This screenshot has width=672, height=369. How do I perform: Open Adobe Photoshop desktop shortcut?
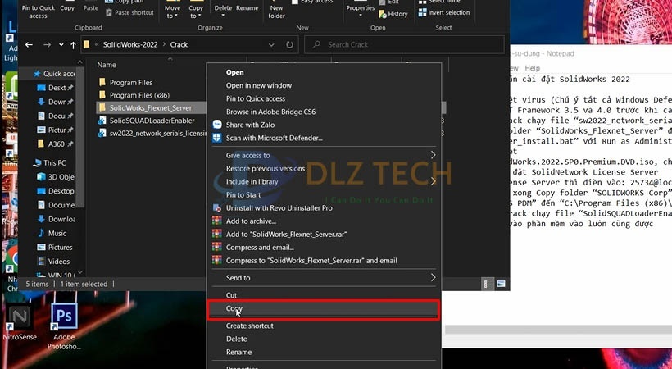(x=64, y=326)
